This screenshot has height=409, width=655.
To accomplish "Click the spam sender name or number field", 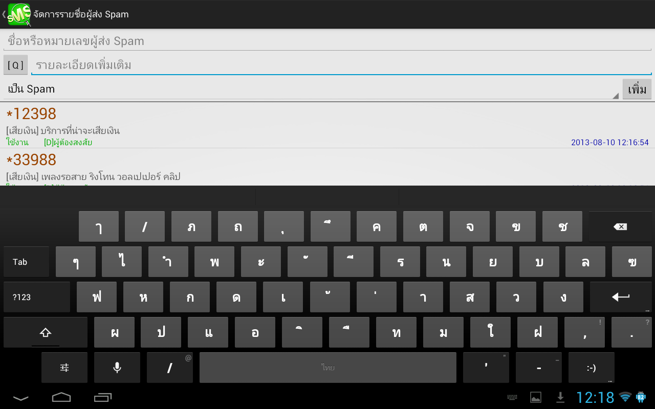I will pyautogui.click(x=327, y=41).
